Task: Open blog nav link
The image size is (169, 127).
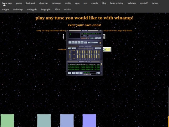Action: (x=104, y=3)
